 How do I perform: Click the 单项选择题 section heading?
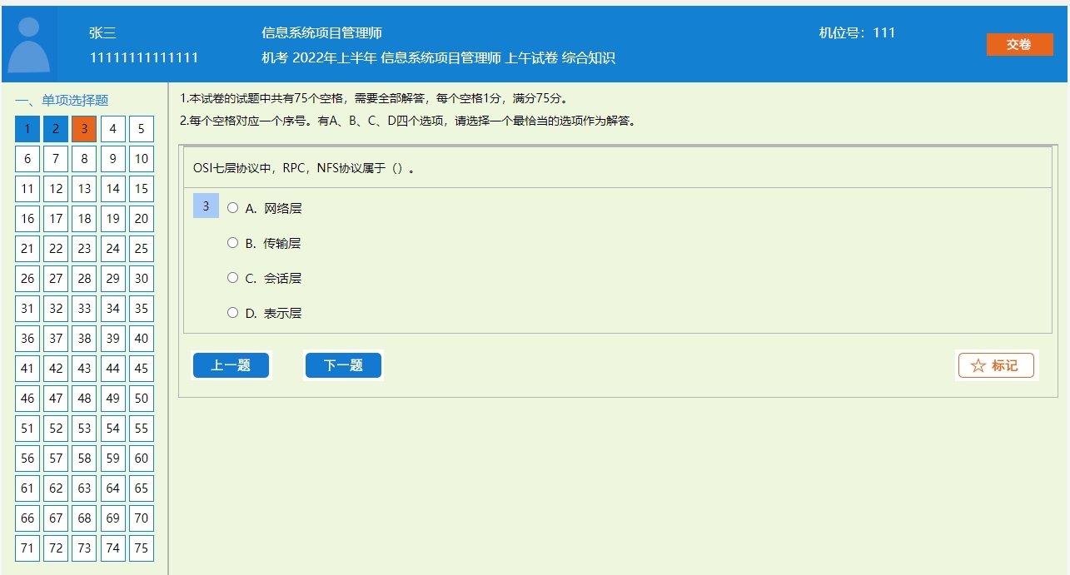click(x=62, y=101)
